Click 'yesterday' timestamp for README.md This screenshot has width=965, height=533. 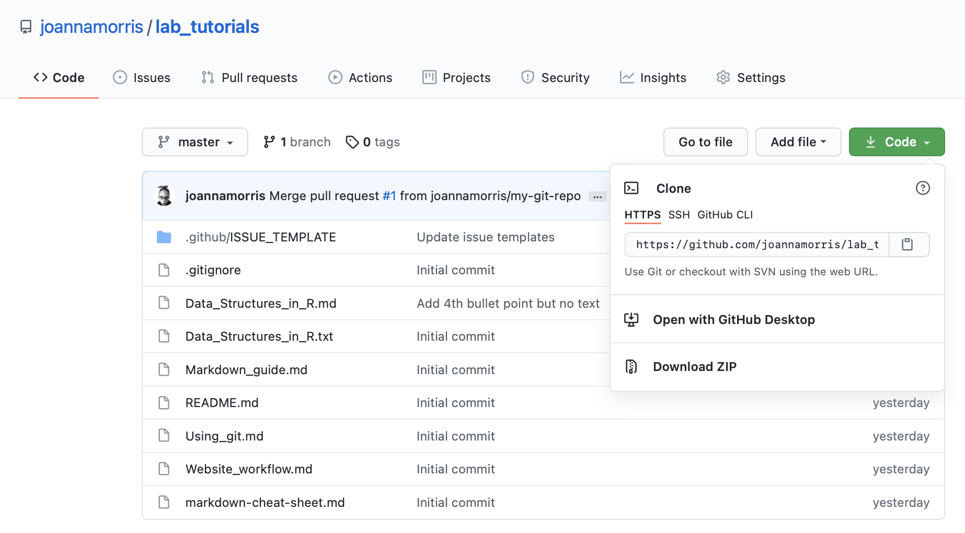901,402
